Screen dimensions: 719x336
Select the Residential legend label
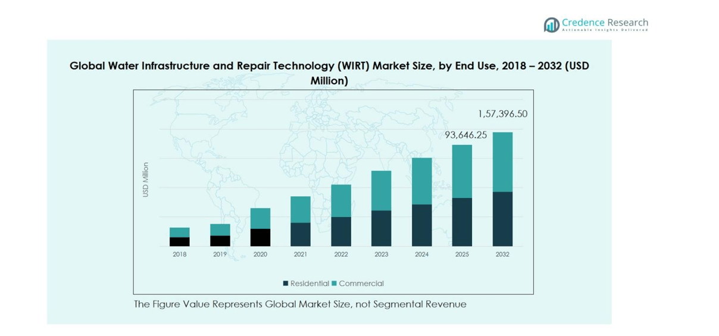310,284
